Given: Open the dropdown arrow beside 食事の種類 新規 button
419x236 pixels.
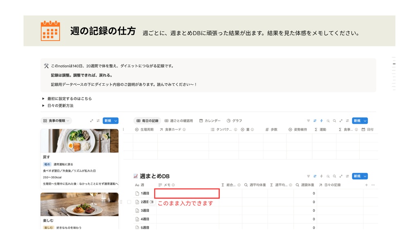Looking at the screenshot, I should 116,121.
